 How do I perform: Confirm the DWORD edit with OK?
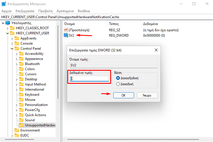tap(124, 95)
